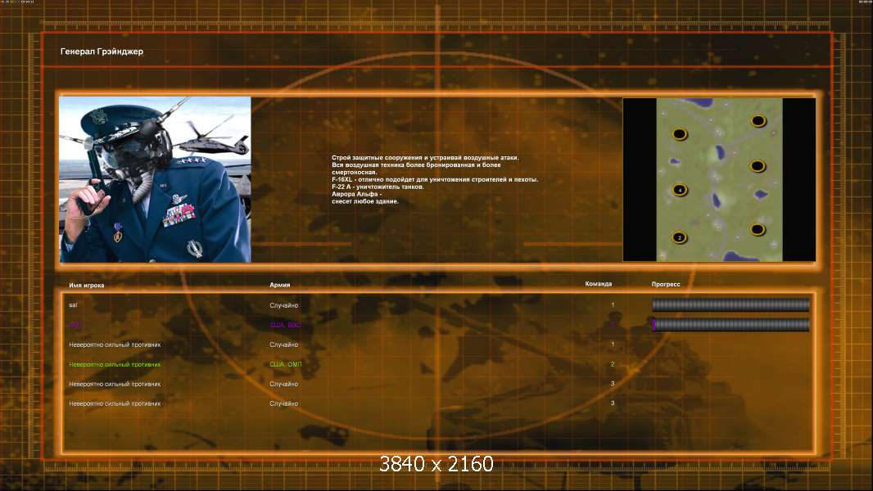Select the player row named sal

(439, 304)
